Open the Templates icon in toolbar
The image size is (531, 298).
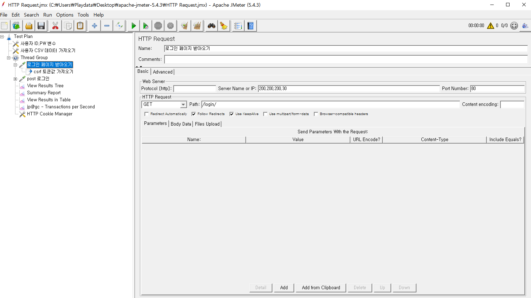click(x=16, y=26)
